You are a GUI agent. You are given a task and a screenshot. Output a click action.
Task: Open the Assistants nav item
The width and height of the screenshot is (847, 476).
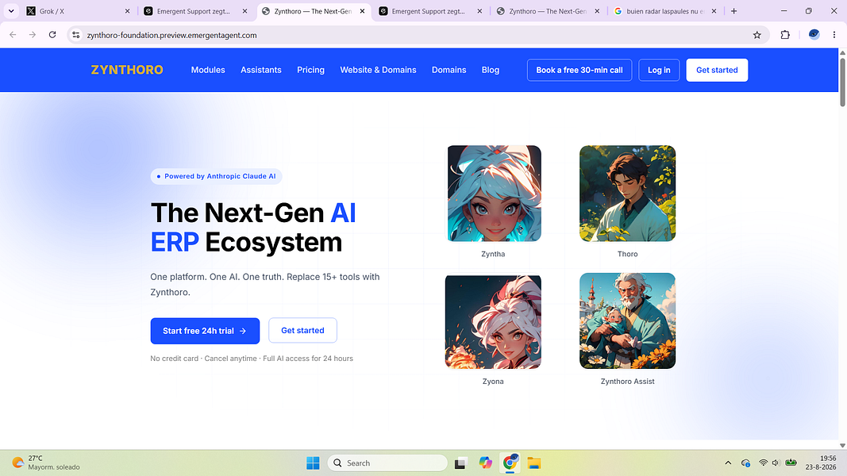pos(261,70)
